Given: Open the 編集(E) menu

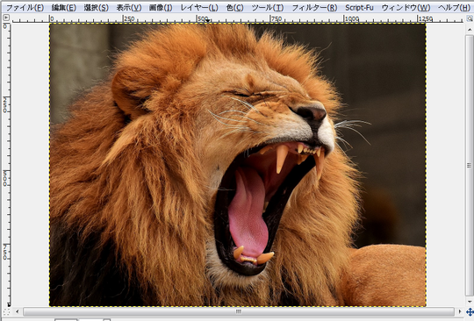Looking at the screenshot, I should tap(64, 8).
